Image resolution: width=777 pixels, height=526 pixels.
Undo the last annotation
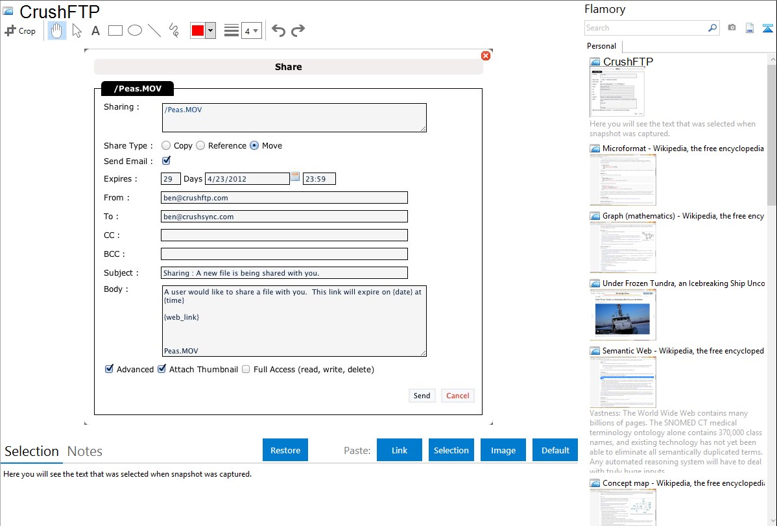pyautogui.click(x=278, y=30)
